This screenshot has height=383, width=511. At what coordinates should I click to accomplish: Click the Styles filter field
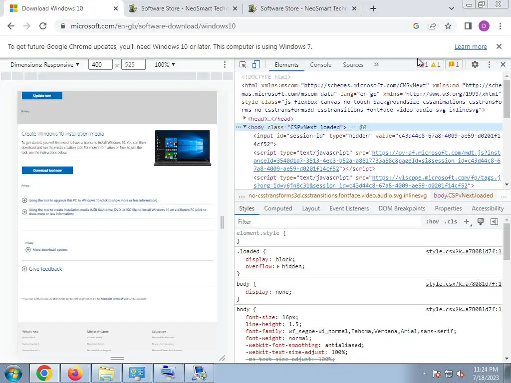pyautogui.click(x=329, y=222)
